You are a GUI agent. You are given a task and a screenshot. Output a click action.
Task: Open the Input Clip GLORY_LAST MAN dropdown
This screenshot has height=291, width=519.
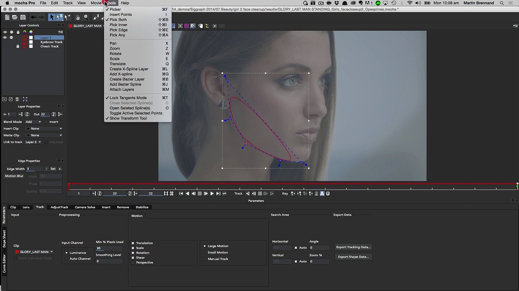pyautogui.click(x=34, y=252)
